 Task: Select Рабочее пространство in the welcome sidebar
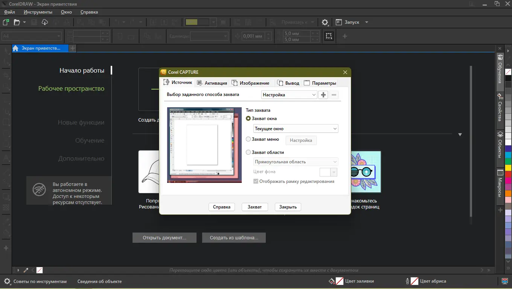tap(72, 89)
